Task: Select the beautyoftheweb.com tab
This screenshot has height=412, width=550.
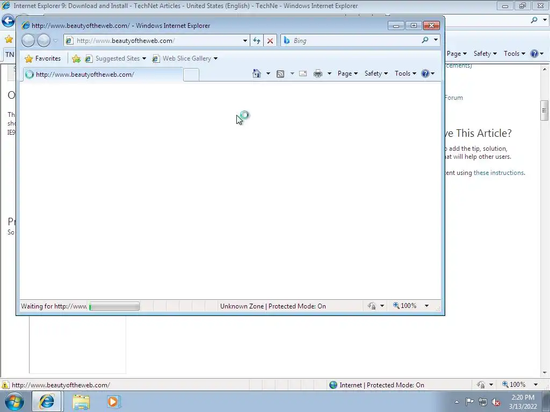Action: pyautogui.click(x=103, y=74)
